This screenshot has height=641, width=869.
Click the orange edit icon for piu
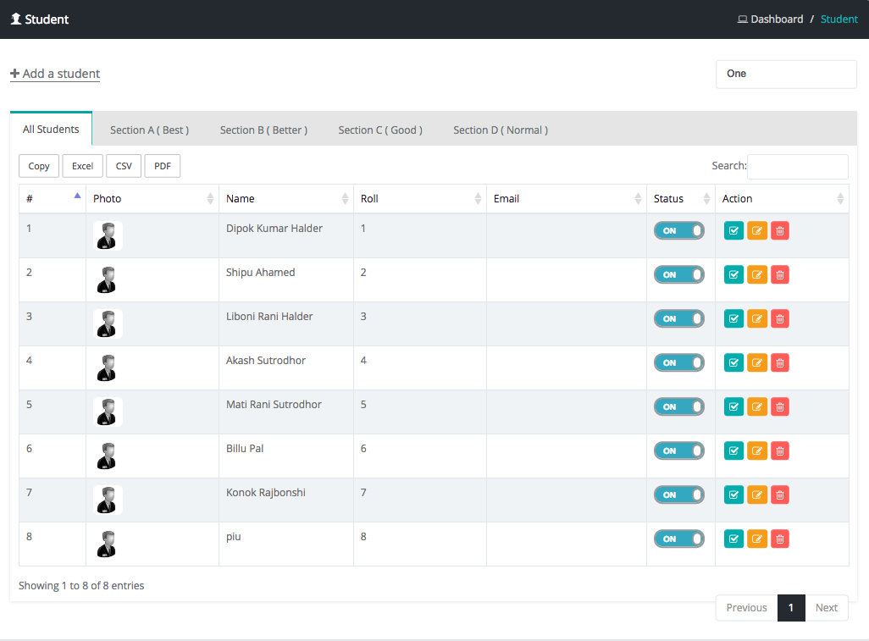(x=757, y=539)
